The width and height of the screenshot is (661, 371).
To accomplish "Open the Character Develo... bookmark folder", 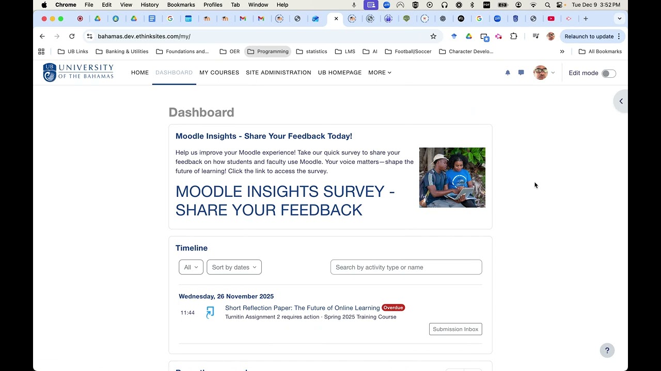I will [466, 52].
